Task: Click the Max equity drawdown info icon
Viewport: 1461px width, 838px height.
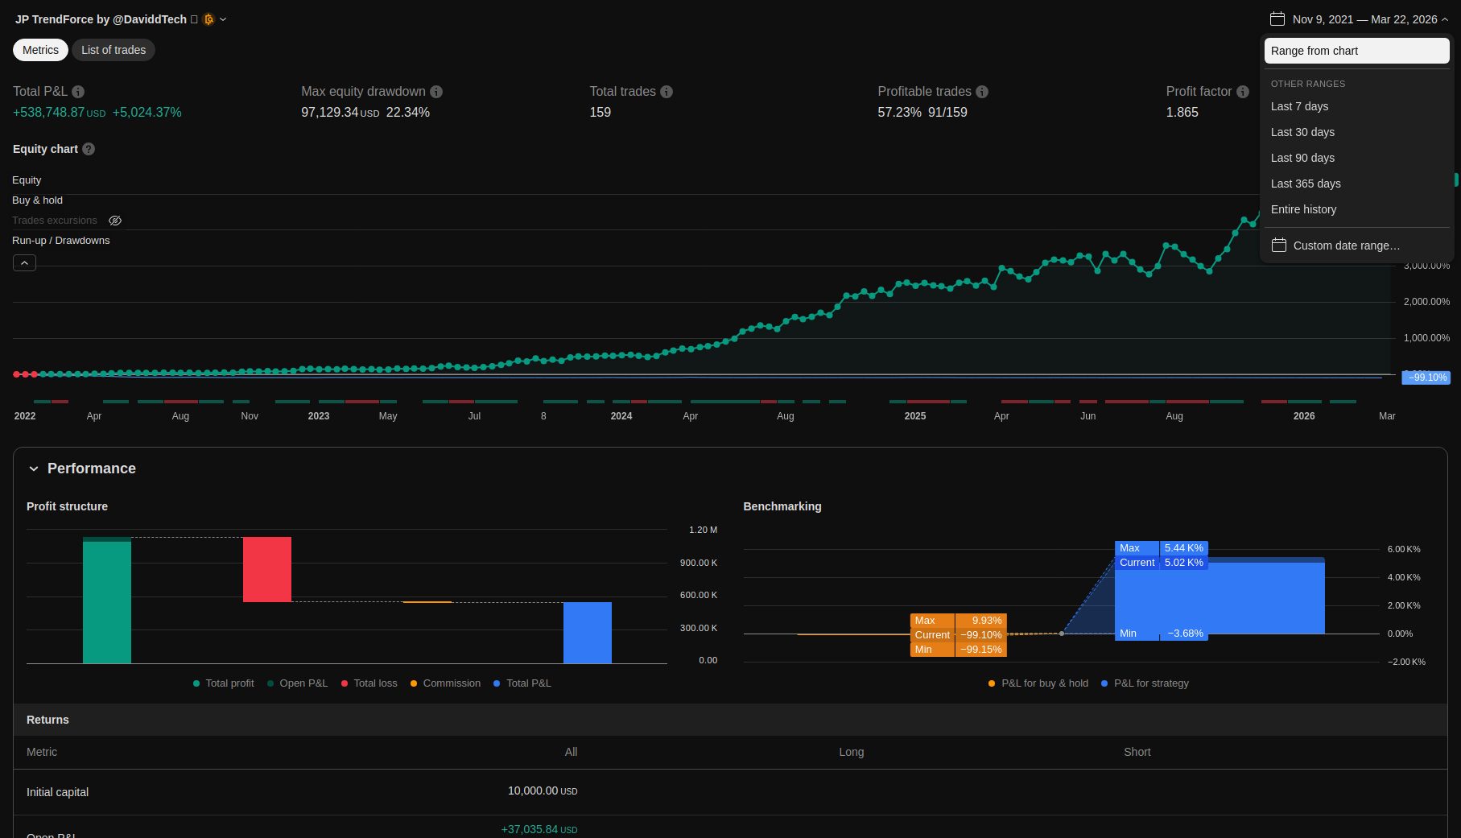Action: tap(436, 92)
